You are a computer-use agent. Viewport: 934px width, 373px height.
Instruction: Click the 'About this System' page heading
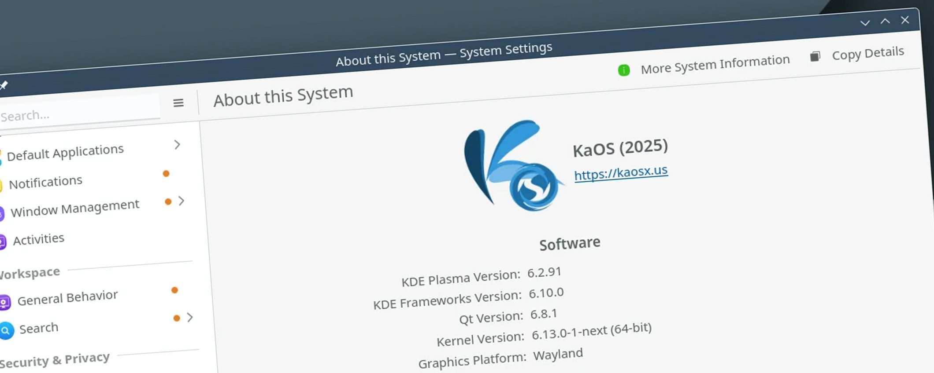click(283, 96)
